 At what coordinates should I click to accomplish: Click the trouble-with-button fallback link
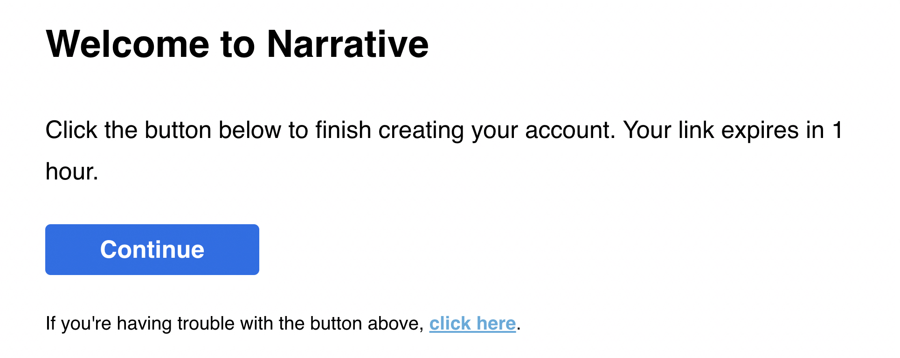point(472,323)
